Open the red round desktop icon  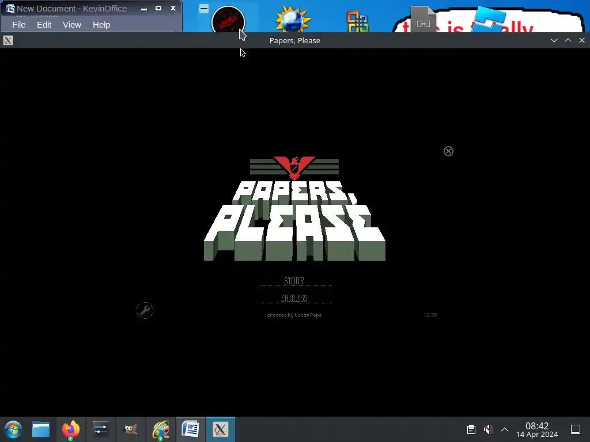click(x=228, y=20)
